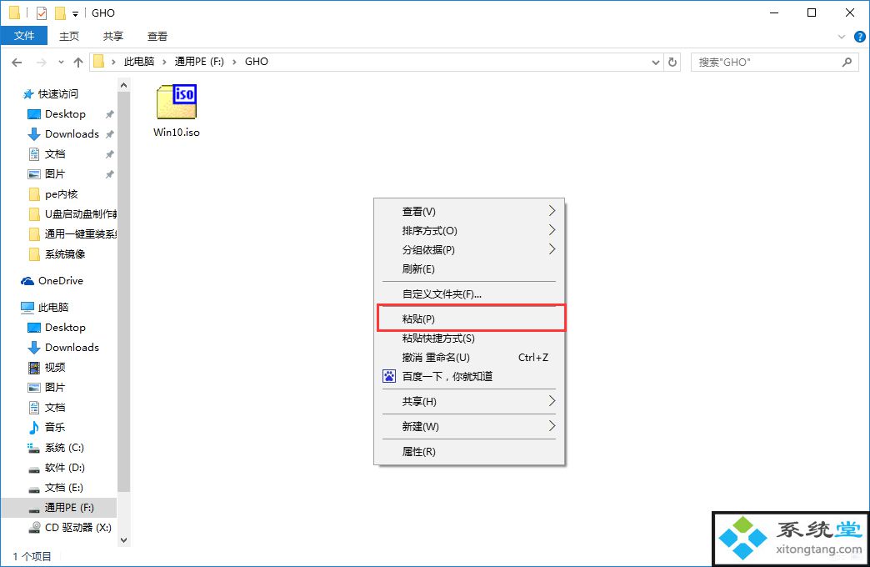The height and width of the screenshot is (567, 870).
Task: Click the pe内核 folder icon
Action: 34,193
